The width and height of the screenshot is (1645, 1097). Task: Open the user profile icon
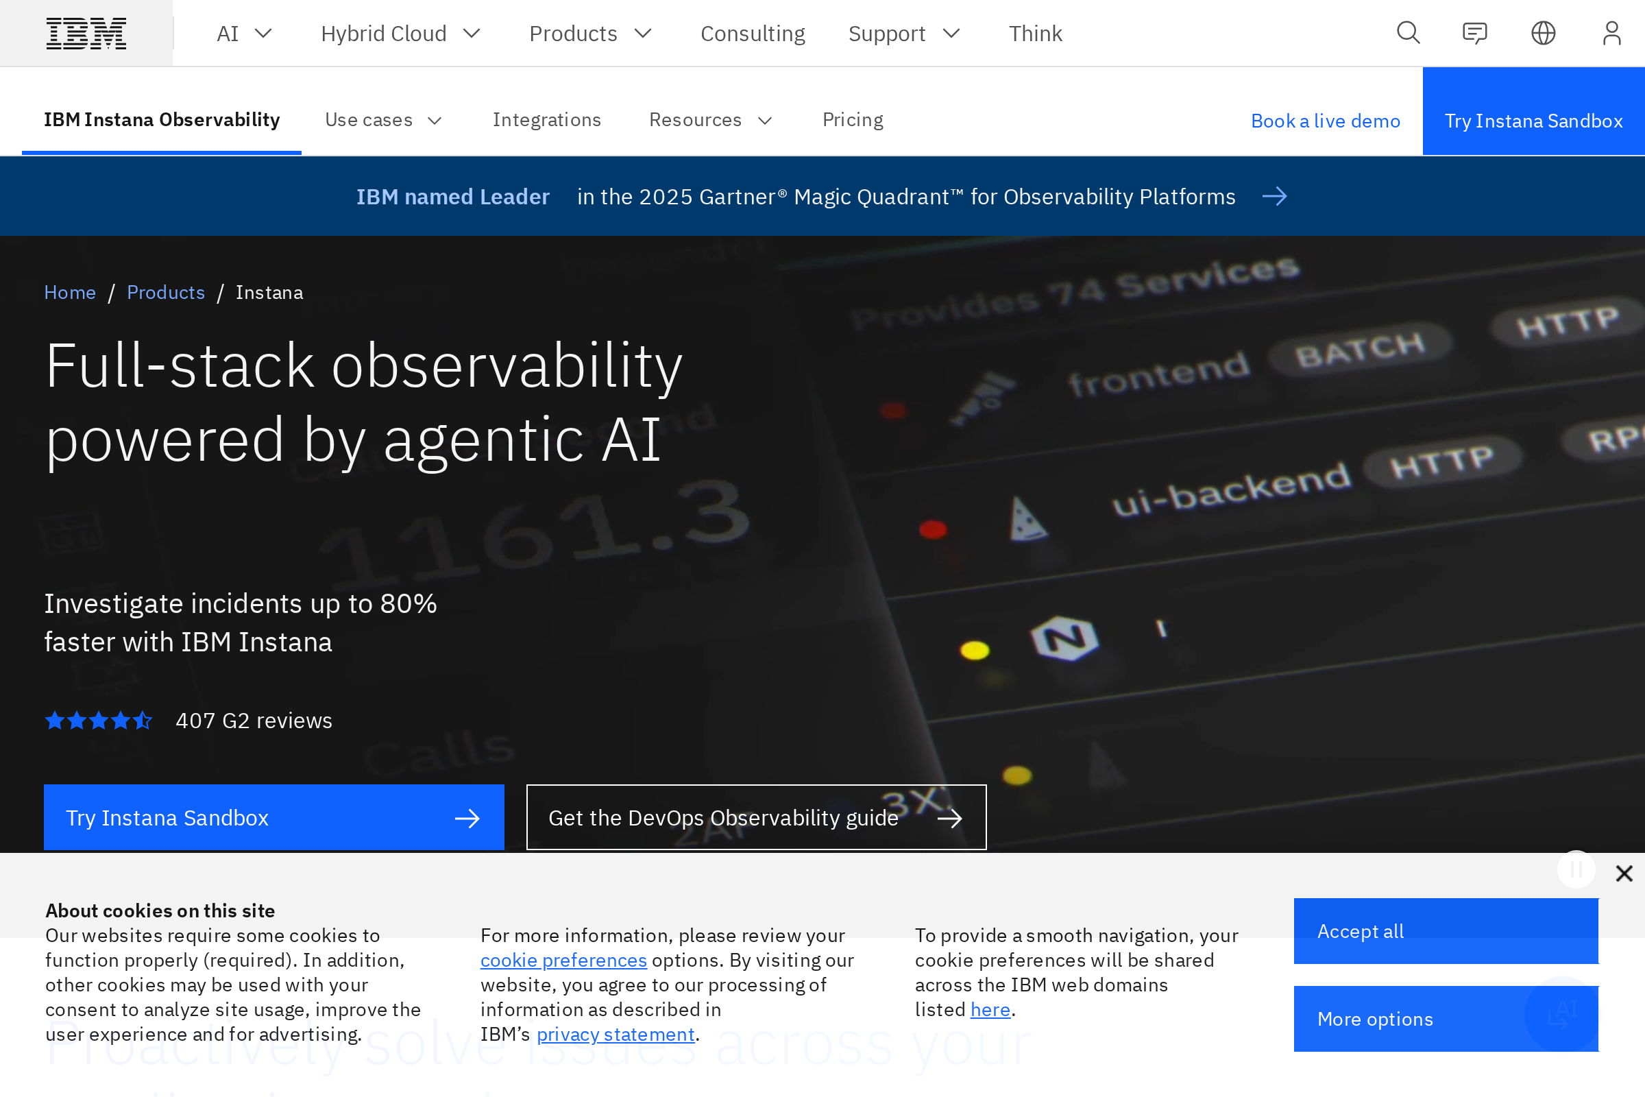1611,33
